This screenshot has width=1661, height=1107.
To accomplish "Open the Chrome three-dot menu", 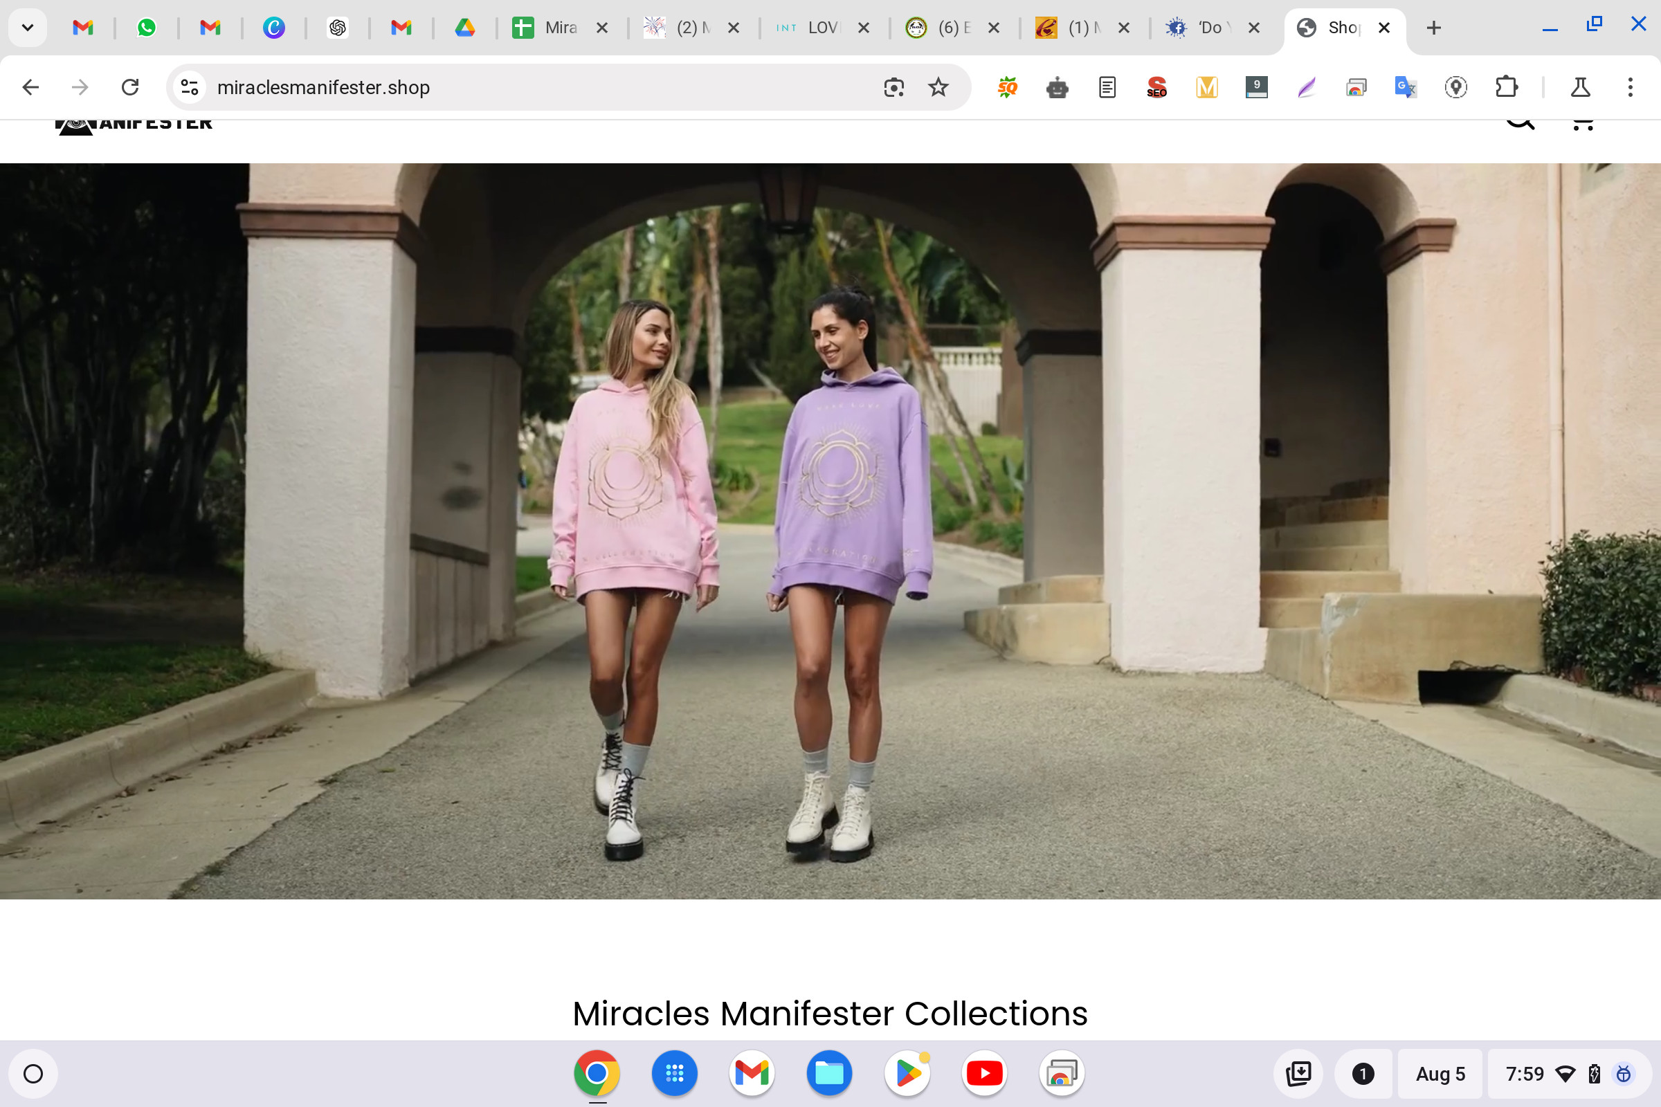I will pyautogui.click(x=1630, y=88).
